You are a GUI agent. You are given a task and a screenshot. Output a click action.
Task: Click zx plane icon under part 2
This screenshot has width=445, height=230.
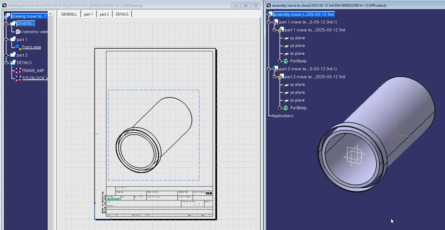[286, 100]
